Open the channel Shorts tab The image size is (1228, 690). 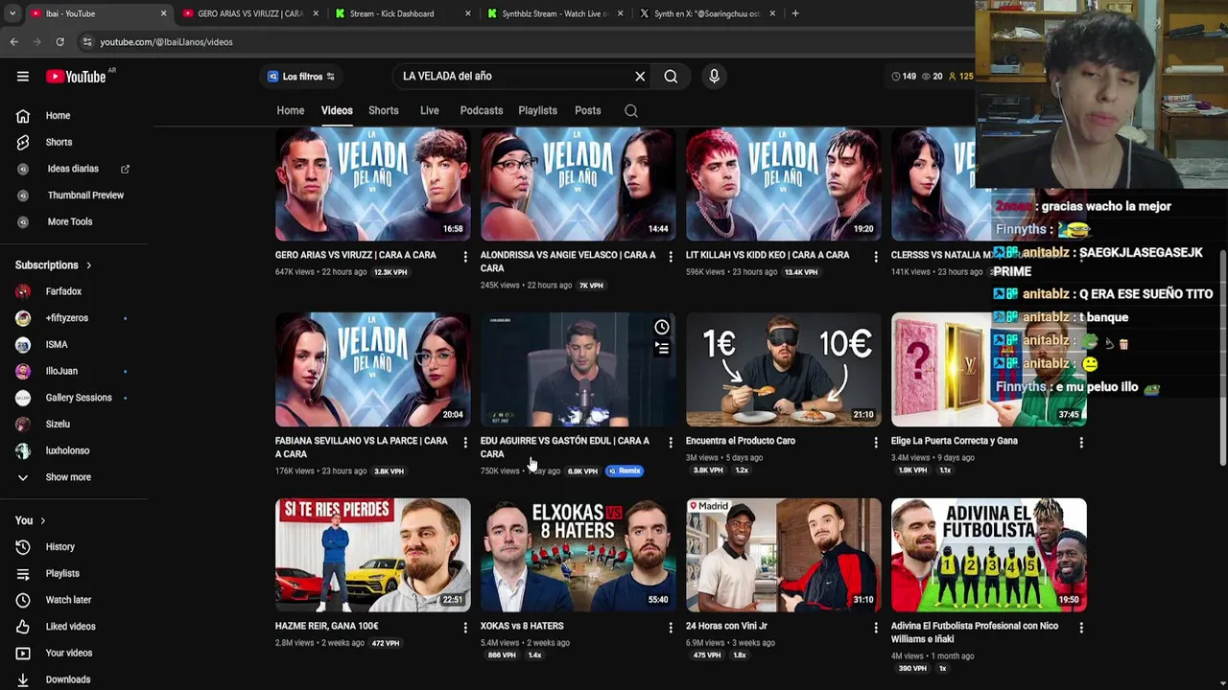[x=384, y=110]
